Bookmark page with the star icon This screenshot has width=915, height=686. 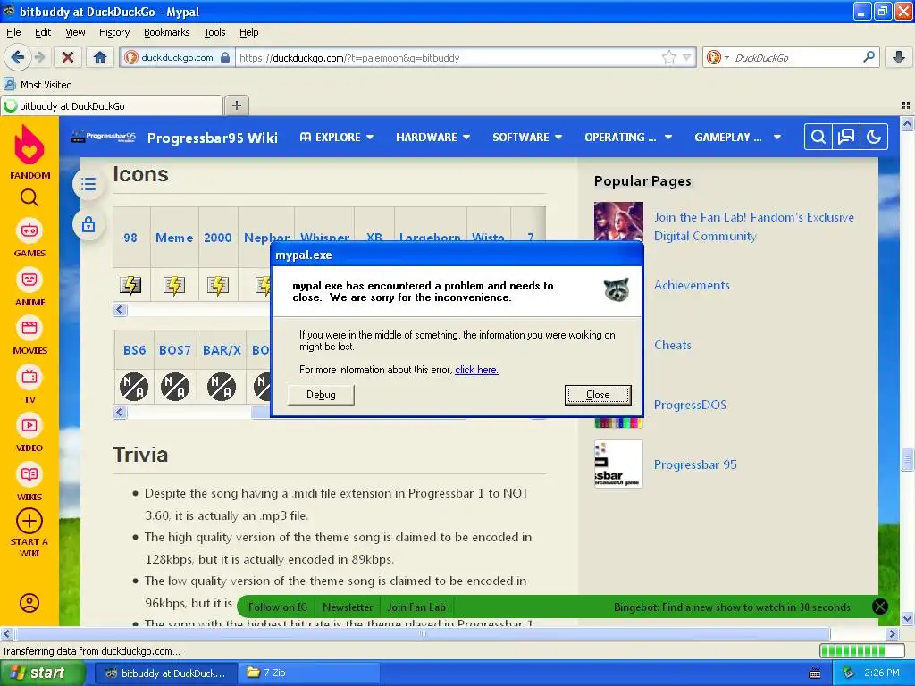(x=668, y=57)
